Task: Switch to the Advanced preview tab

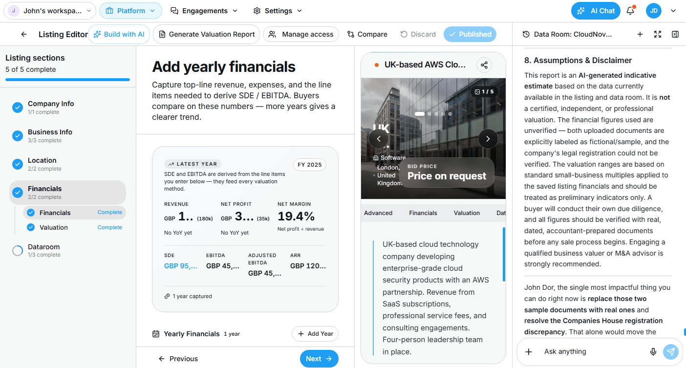Action: coord(378,213)
